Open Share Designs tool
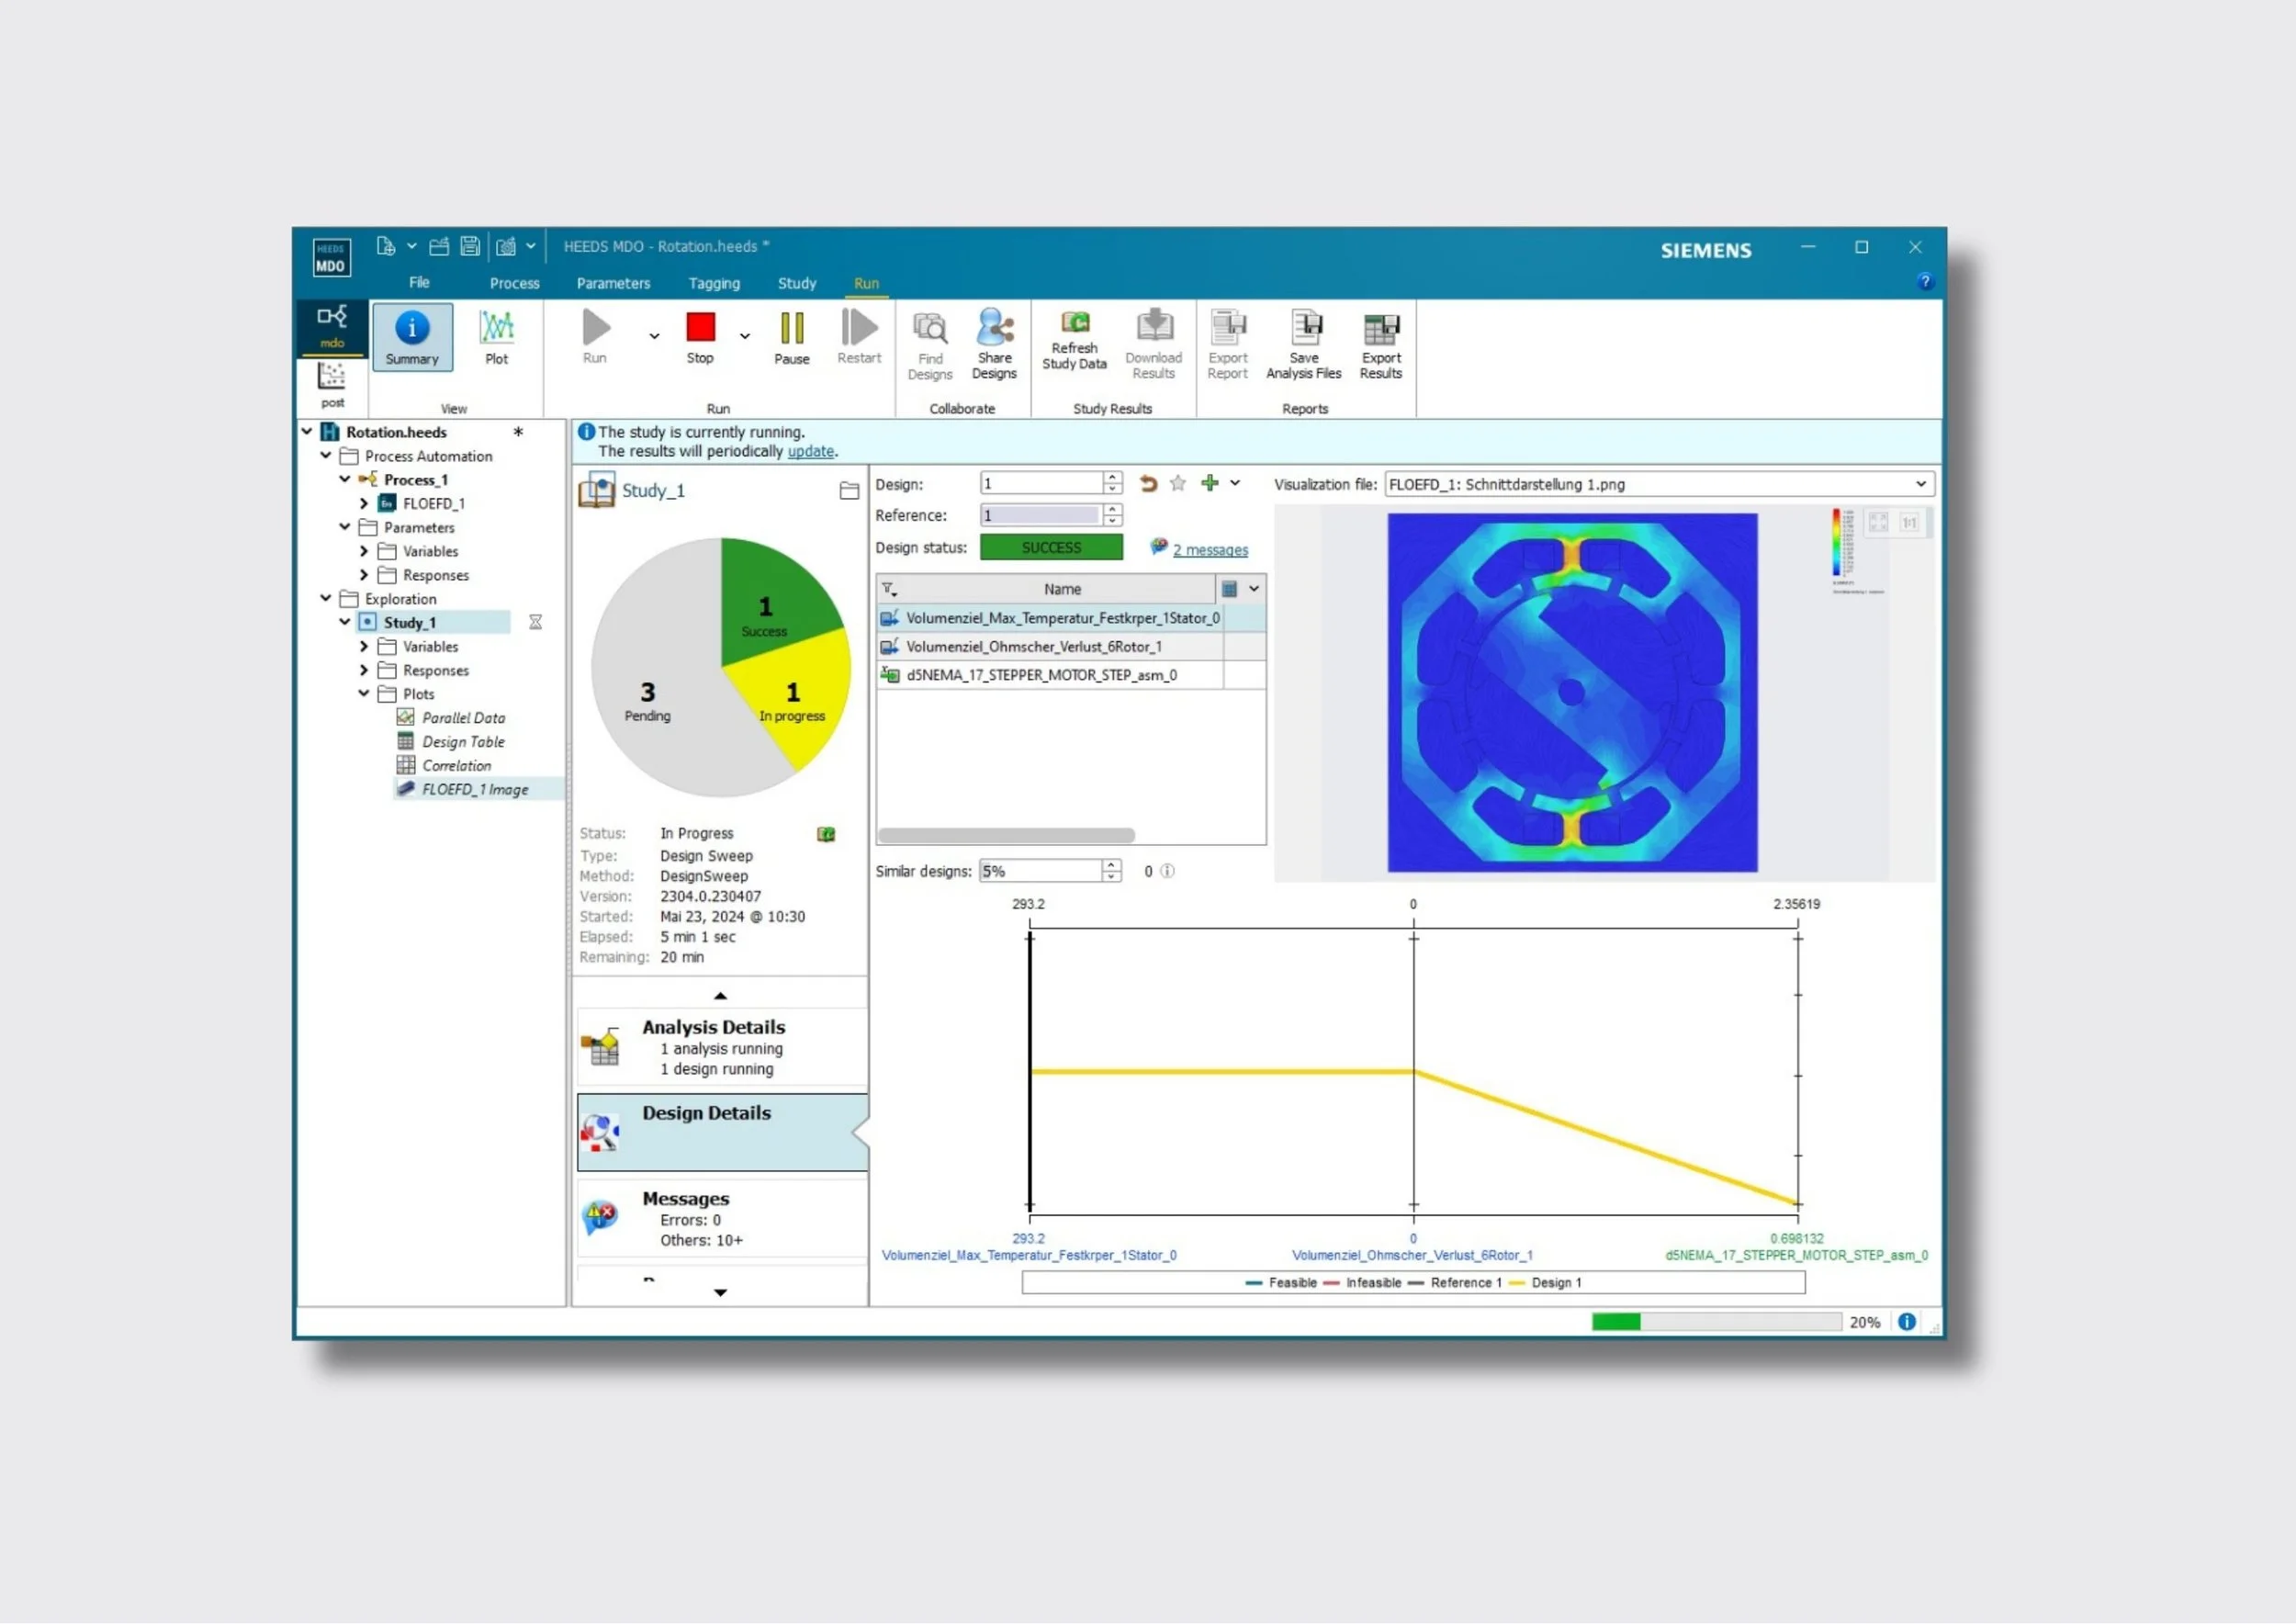 click(x=994, y=328)
